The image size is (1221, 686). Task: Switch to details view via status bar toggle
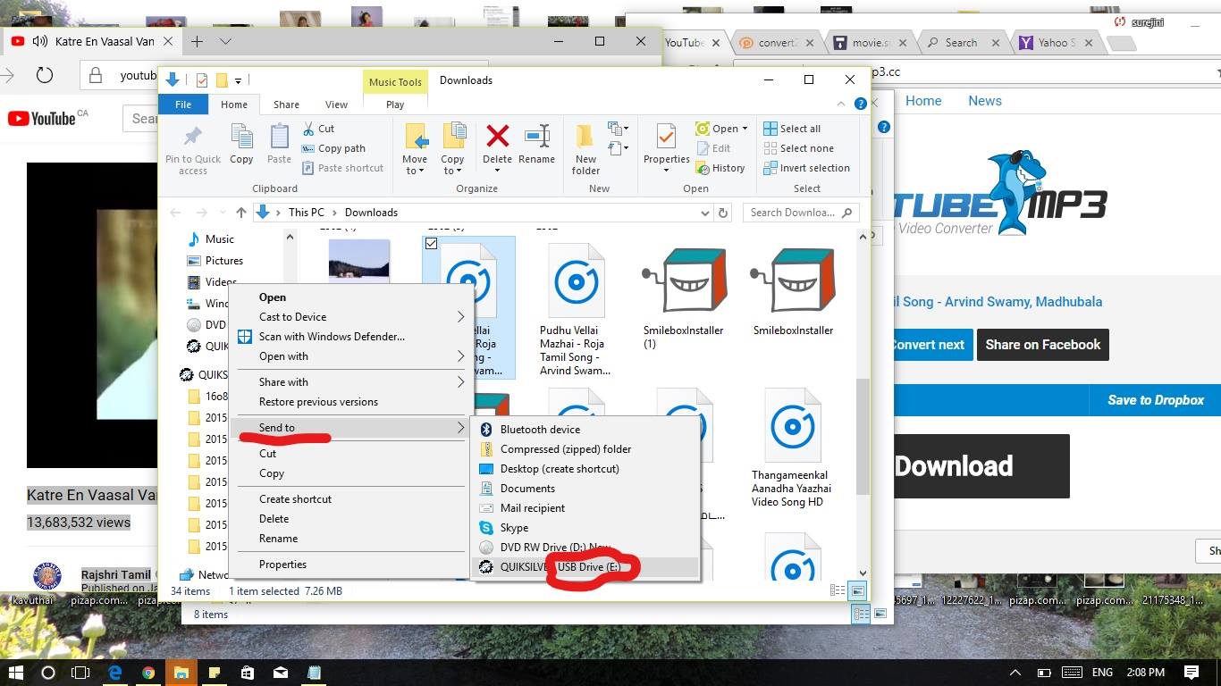tap(838, 590)
